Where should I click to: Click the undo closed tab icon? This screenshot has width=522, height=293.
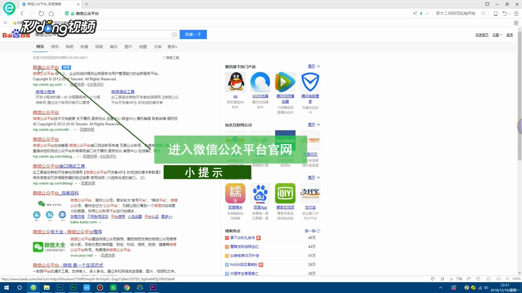click(x=505, y=13)
